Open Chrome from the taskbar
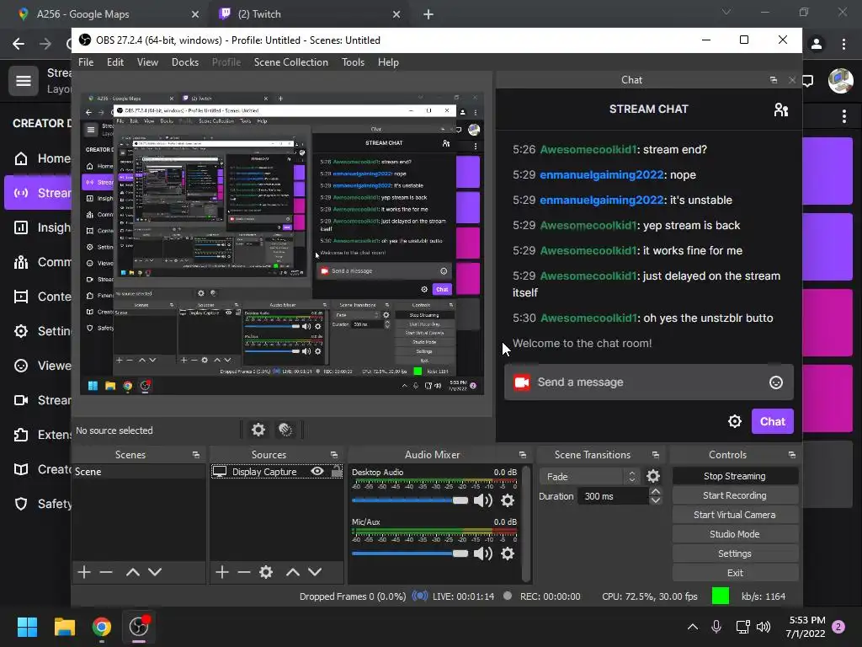The width and height of the screenshot is (862, 647). pyautogui.click(x=101, y=627)
